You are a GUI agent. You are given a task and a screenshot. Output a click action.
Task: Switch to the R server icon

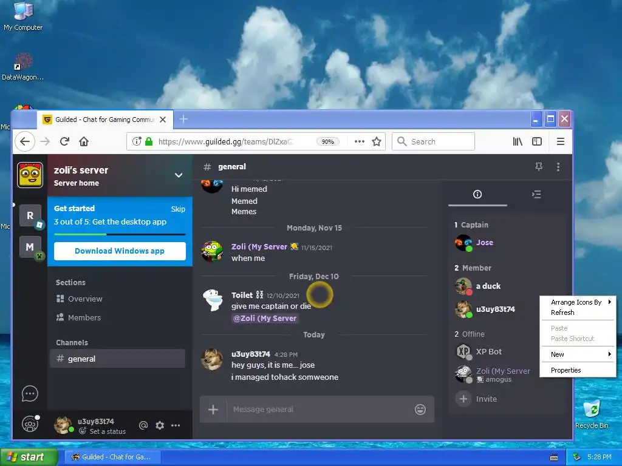pos(30,215)
